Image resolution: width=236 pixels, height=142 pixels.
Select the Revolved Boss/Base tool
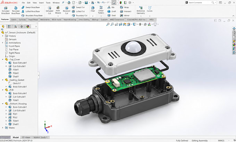[x=16, y=10]
